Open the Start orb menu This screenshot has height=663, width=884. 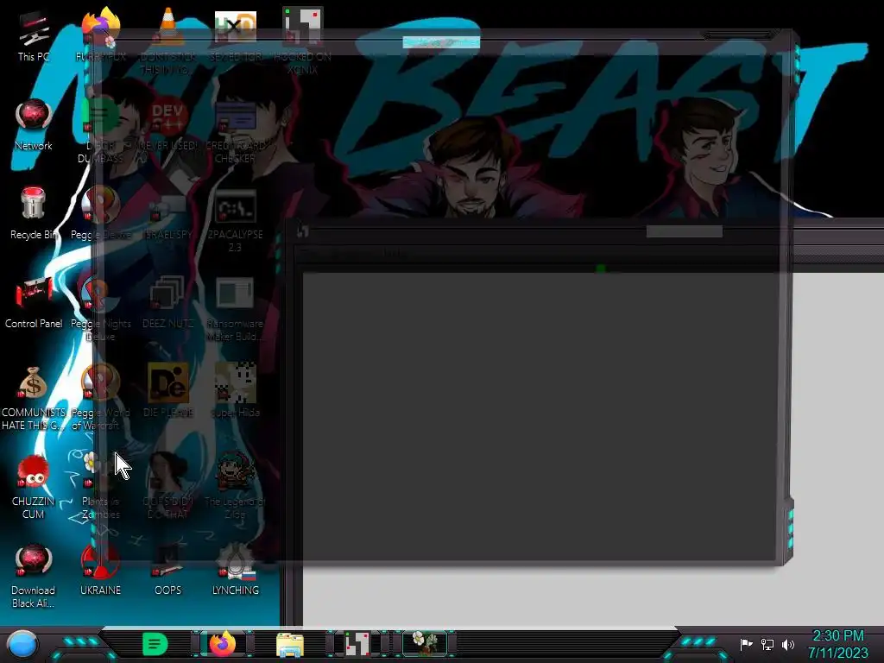click(22, 644)
